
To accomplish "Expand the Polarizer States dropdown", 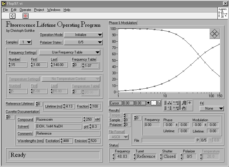I will (83, 42).
